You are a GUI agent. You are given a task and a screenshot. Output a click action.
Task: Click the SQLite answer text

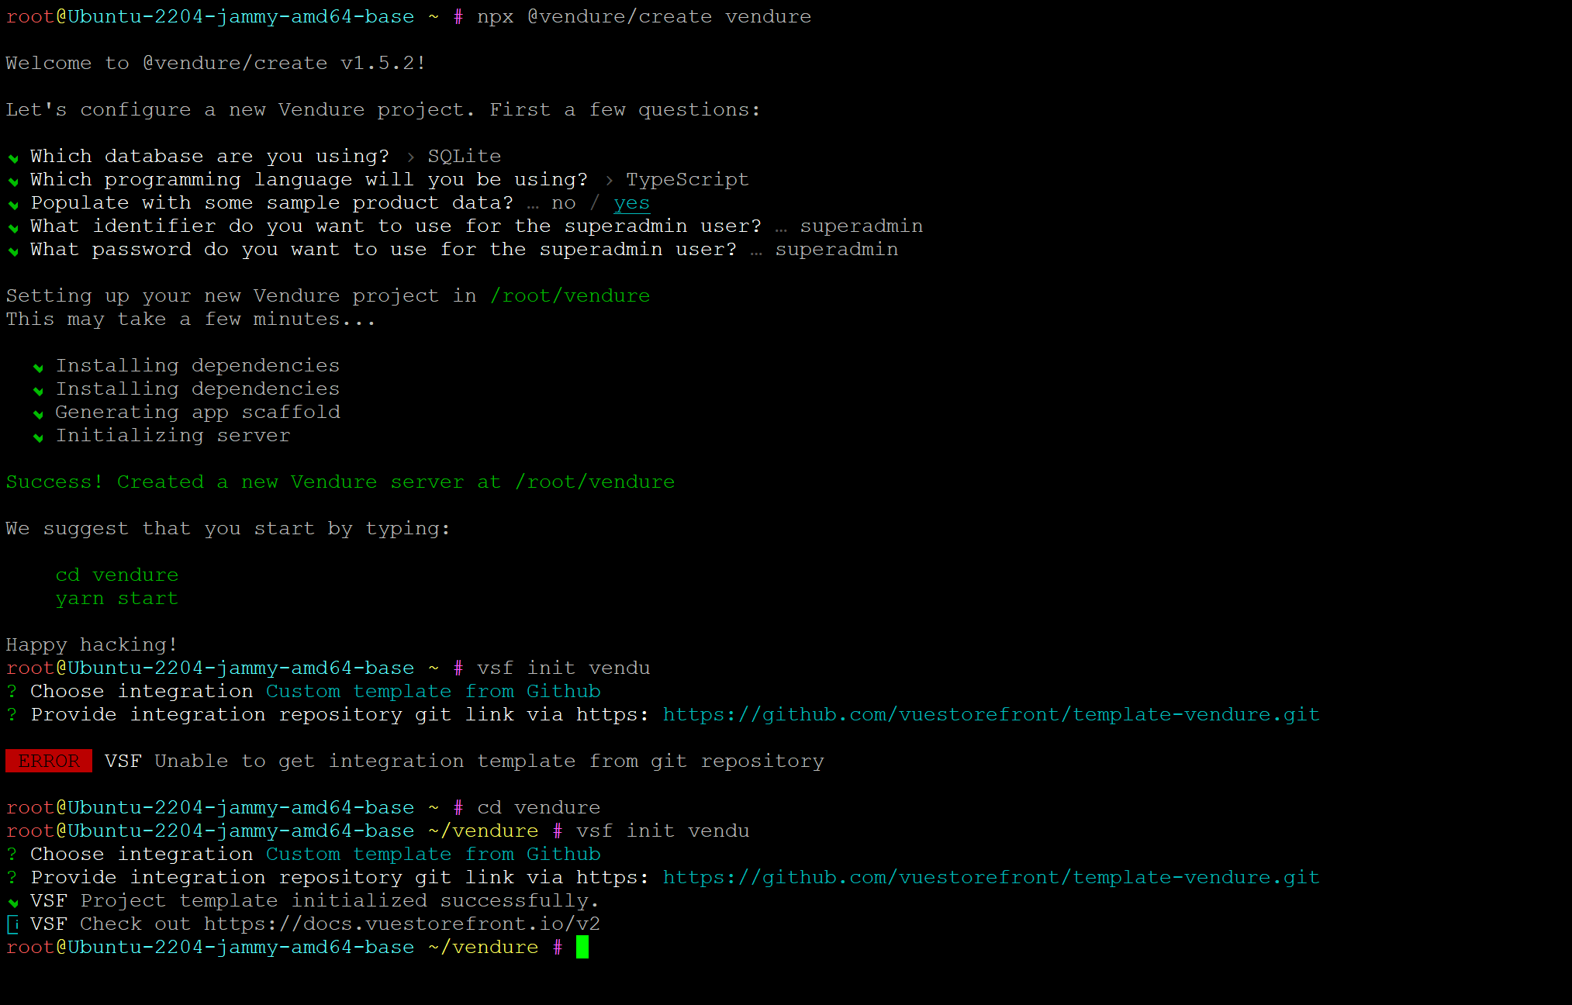pyautogui.click(x=464, y=157)
